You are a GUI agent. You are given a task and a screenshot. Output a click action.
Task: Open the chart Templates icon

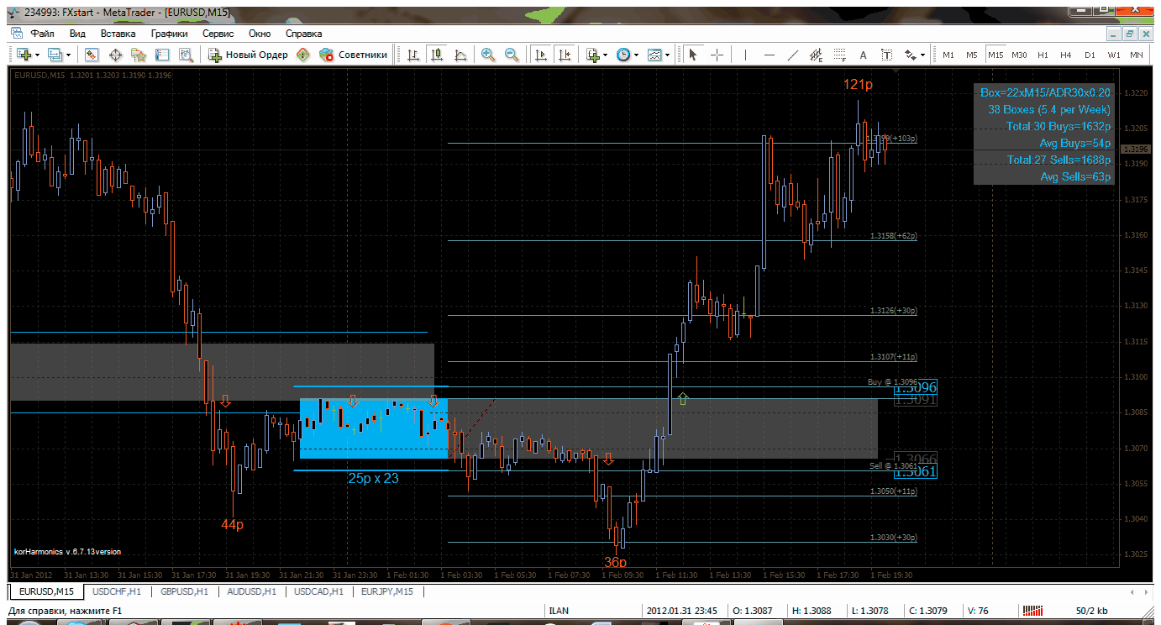(654, 55)
